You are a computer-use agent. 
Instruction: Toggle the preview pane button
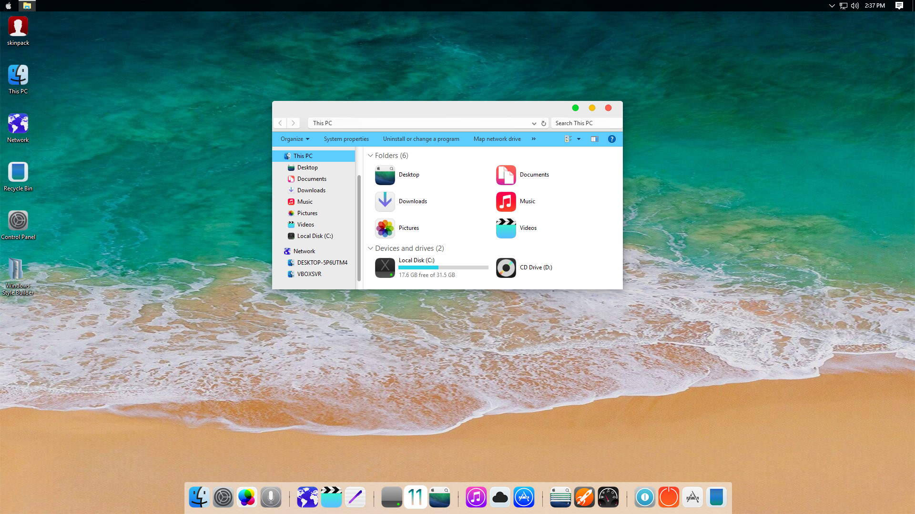pos(594,139)
